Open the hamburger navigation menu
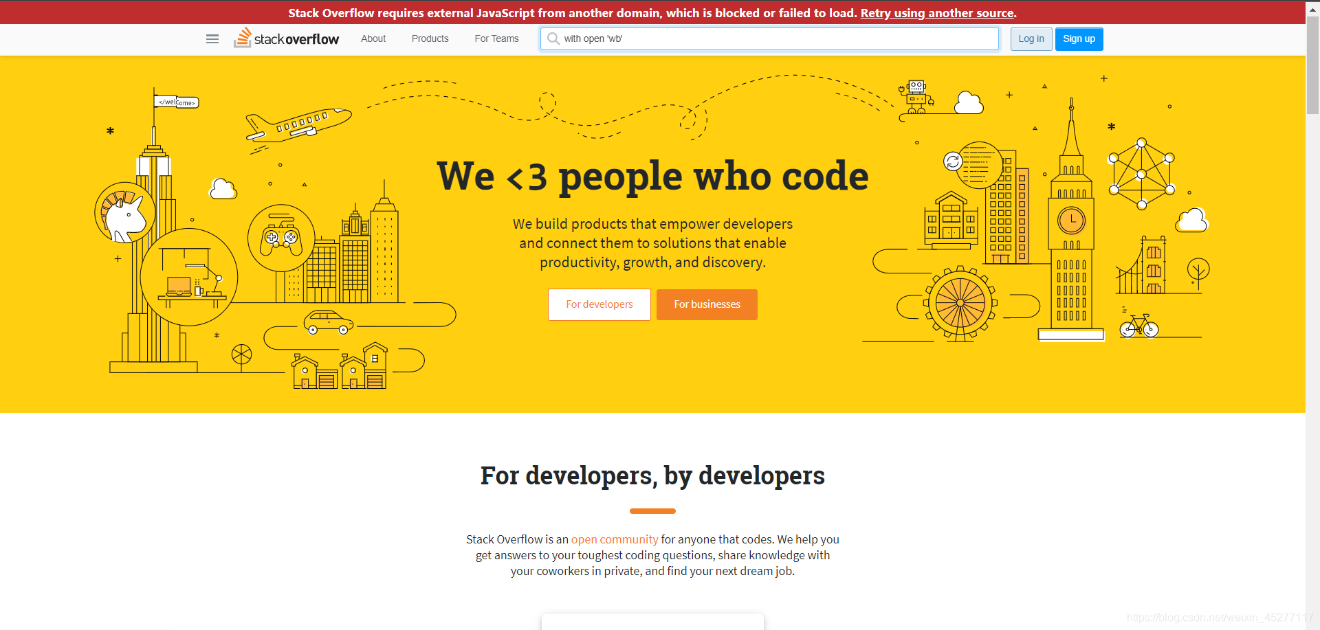This screenshot has height=630, width=1320. click(212, 39)
